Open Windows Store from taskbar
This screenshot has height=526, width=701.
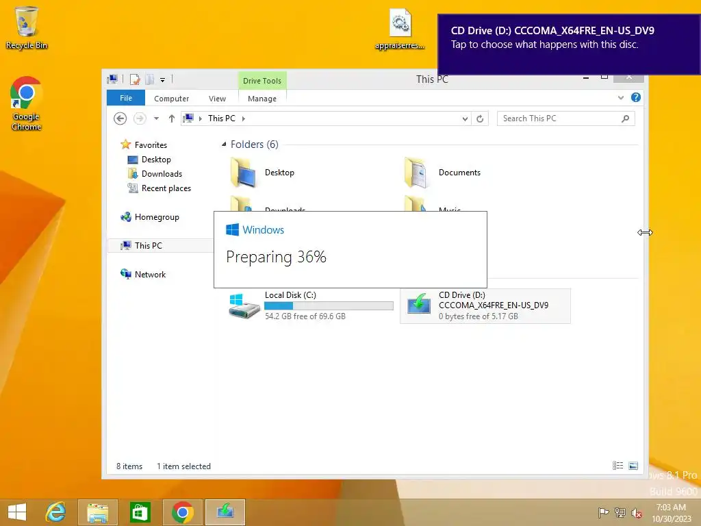pos(140,512)
